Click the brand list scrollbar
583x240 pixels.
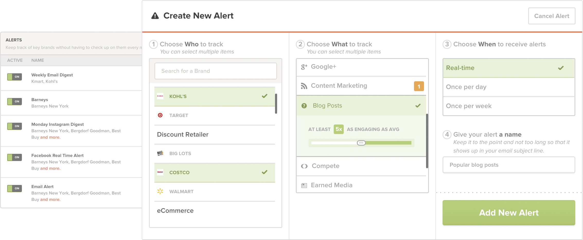point(276,104)
